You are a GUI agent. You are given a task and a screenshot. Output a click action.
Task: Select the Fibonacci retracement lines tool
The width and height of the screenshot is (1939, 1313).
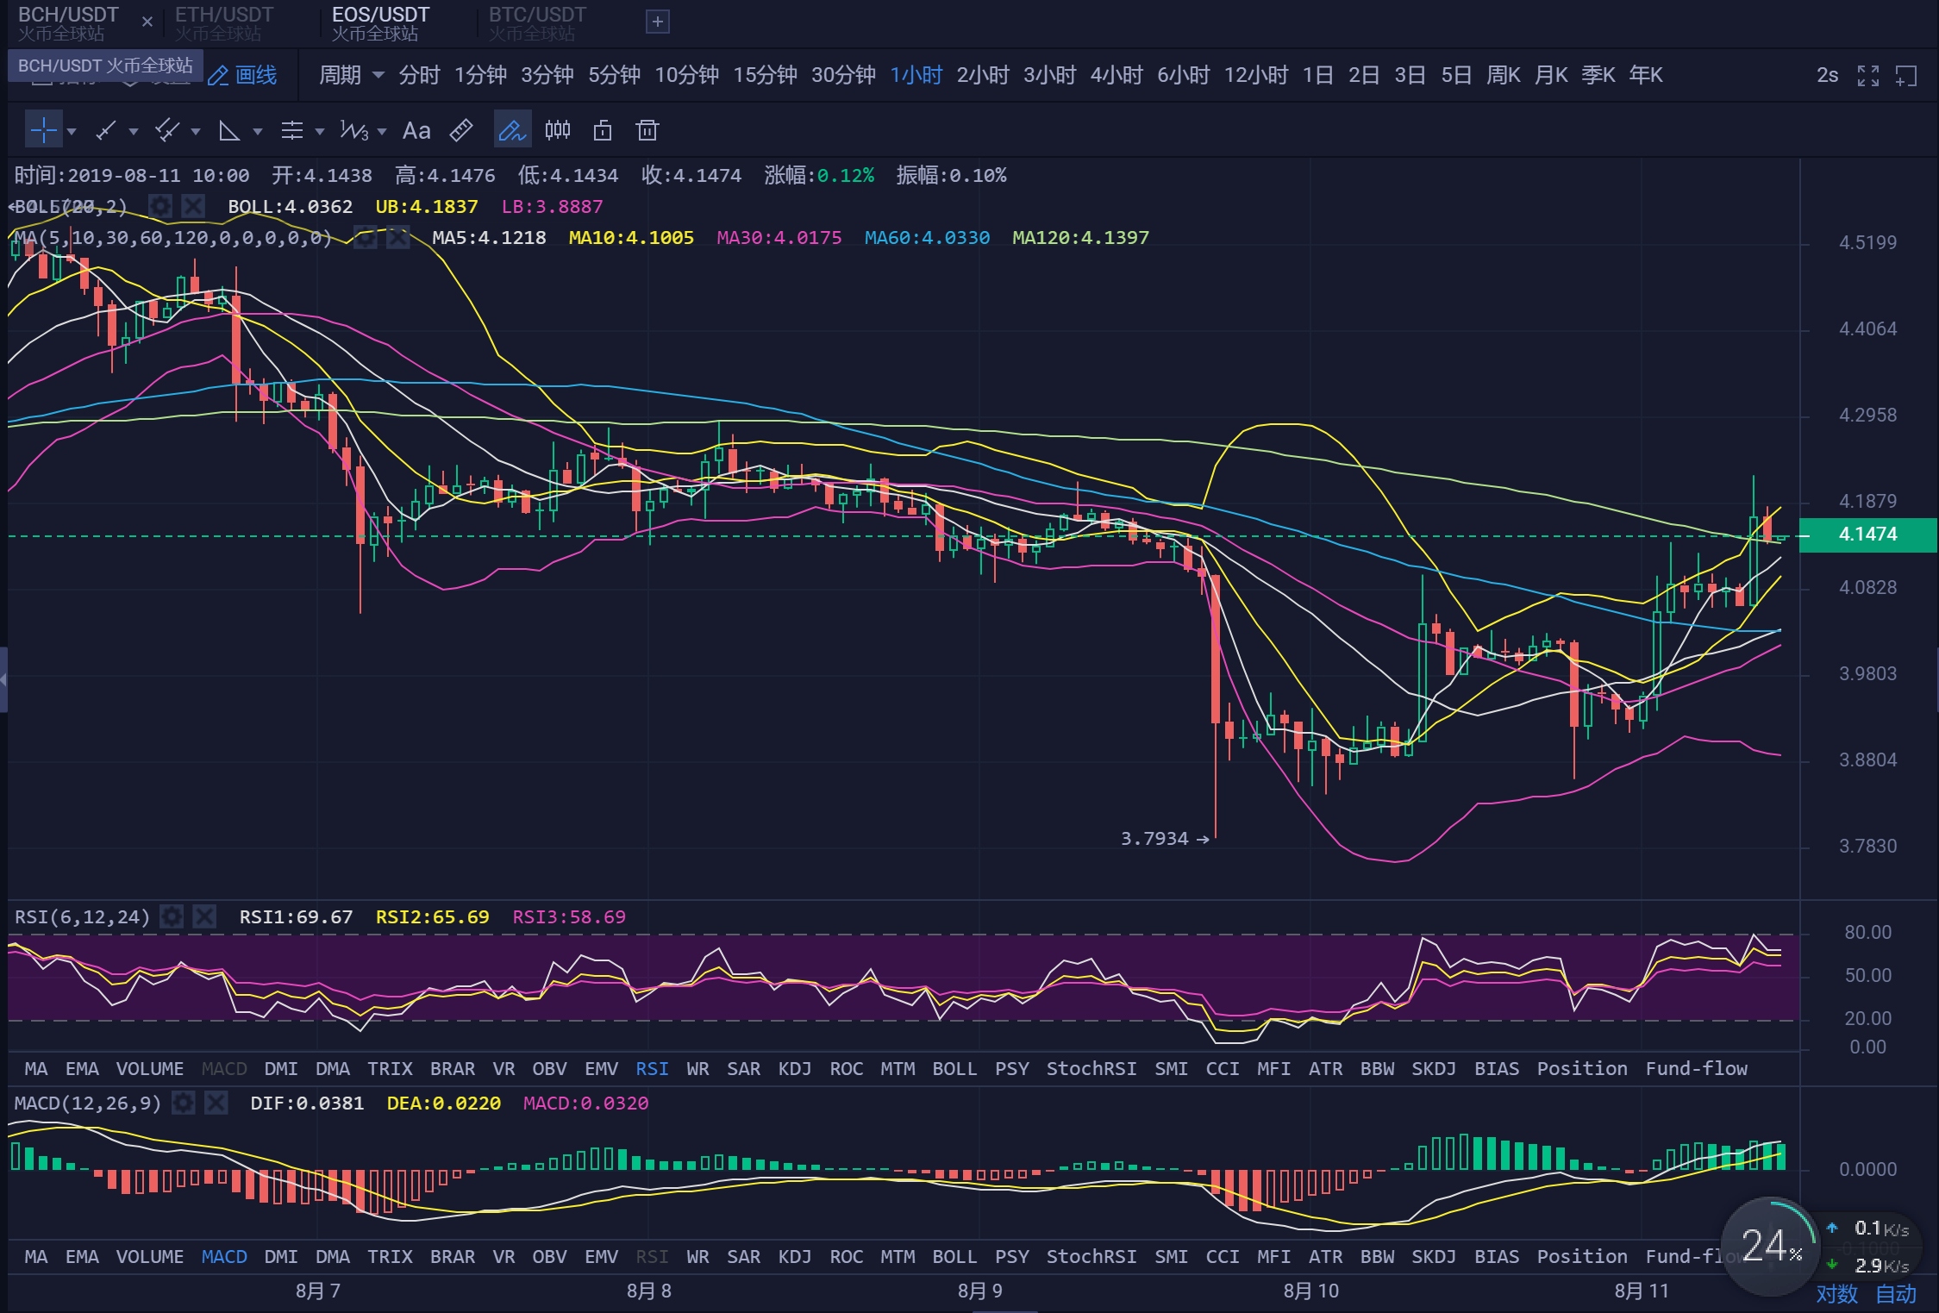(x=292, y=130)
